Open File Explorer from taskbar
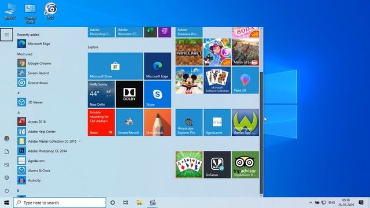This screenshot has width=370, height=208. click(139, 203)
